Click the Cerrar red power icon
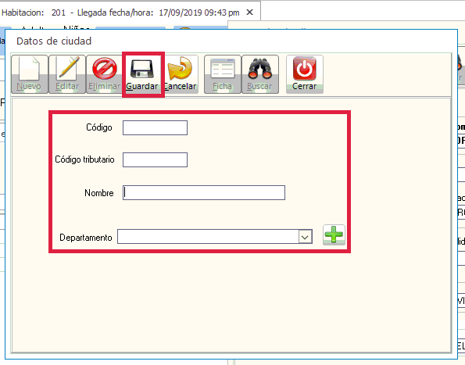The image size is (465, 365). coord(305,69)
